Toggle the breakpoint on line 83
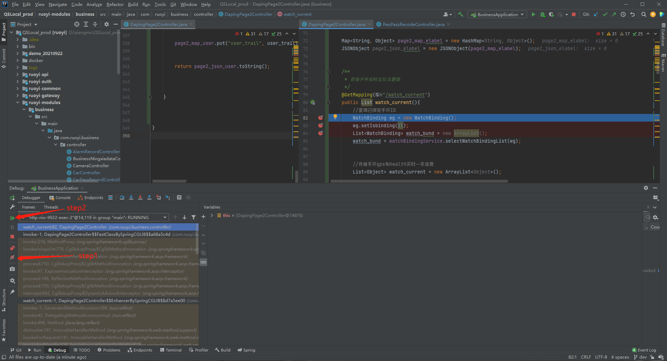This screenshot has width=667, height=361. tap(320, 125)
